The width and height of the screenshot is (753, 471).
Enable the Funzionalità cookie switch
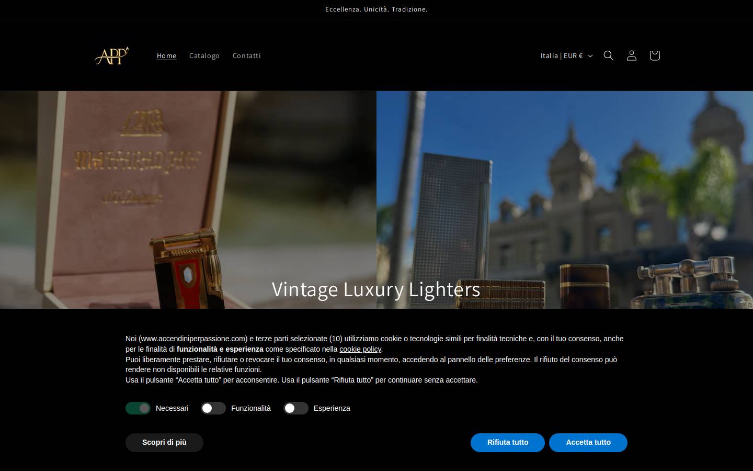click(x=213, y=408)
